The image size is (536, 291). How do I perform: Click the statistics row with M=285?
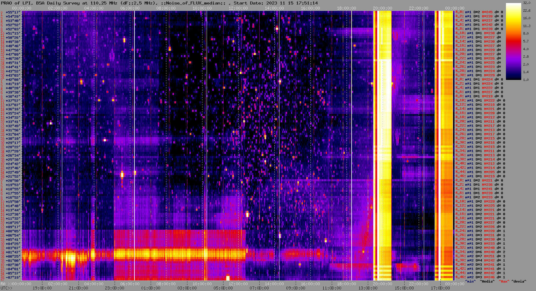coord(480,172)
